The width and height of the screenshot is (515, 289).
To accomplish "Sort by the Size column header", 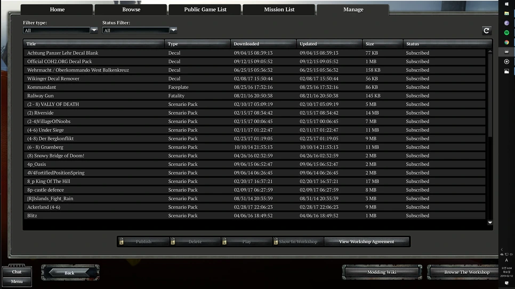I will (383, 44).
